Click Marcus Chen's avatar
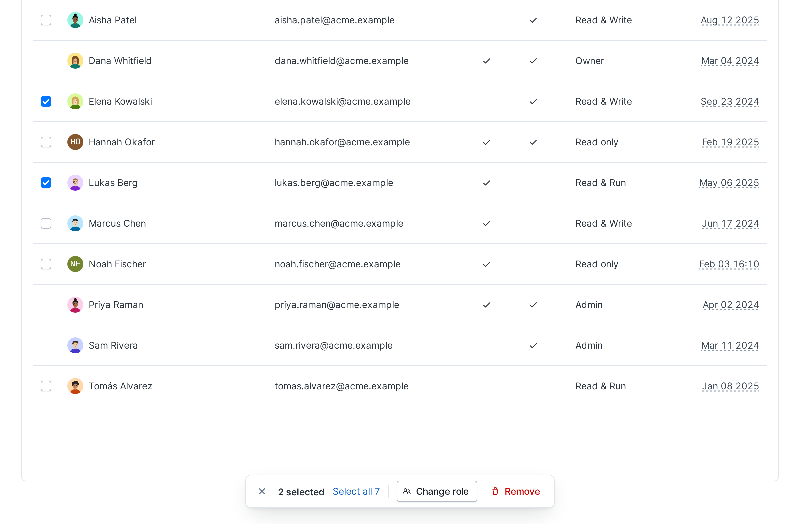 click(75, 224)
